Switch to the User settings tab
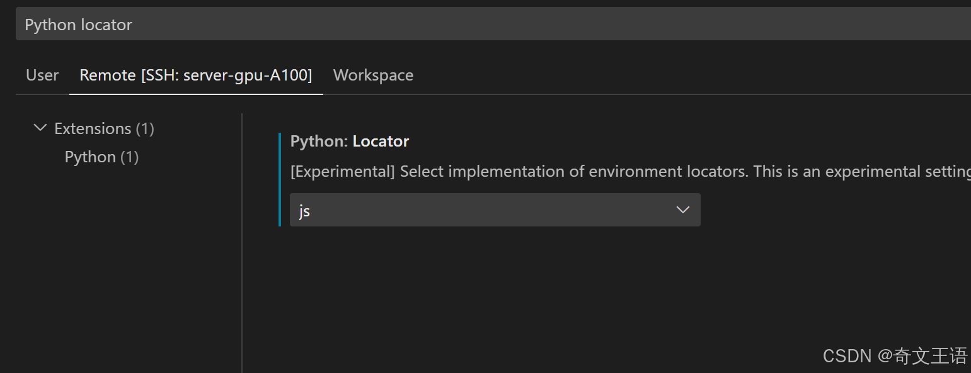 click(42, 75)
